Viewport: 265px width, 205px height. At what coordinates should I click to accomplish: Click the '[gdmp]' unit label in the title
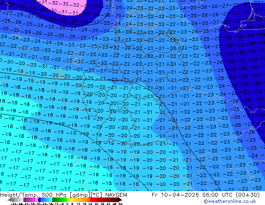80,195
